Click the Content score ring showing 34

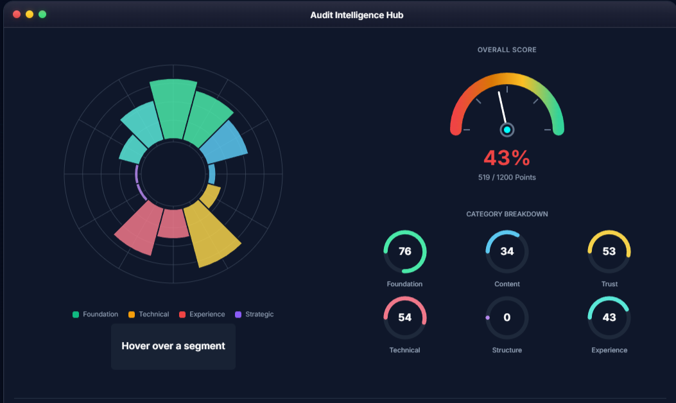[x=507, y=252]
